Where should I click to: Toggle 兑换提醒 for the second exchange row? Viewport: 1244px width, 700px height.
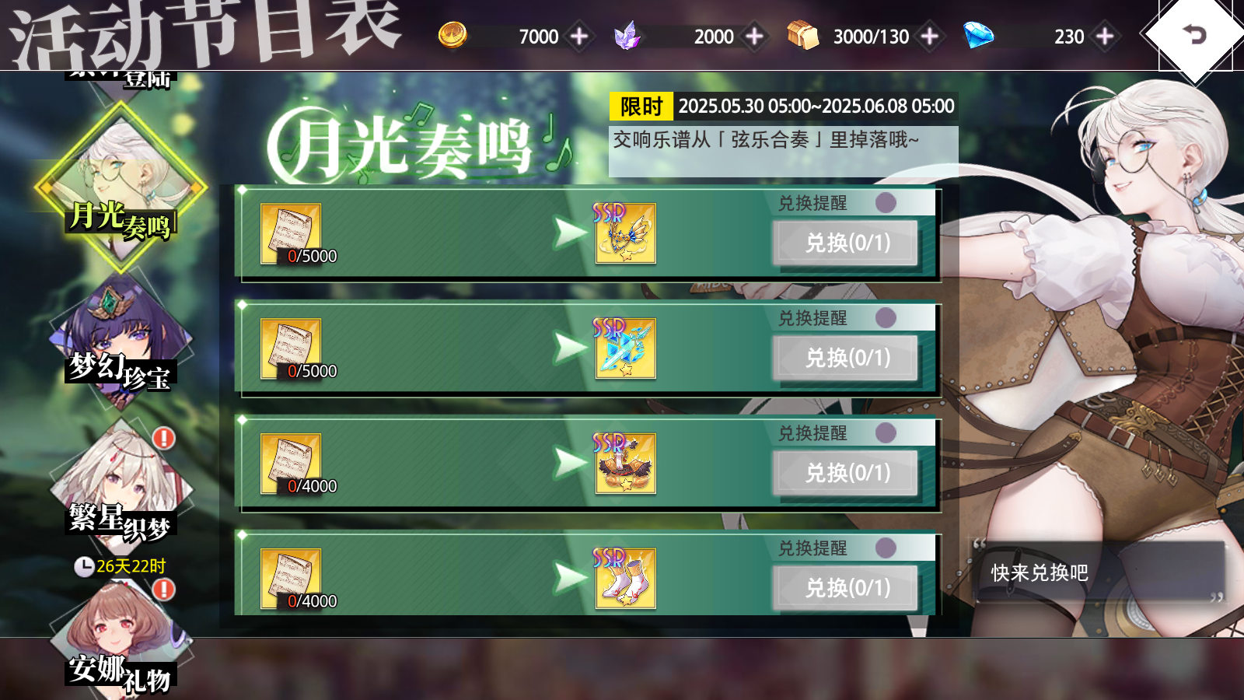(x=886, y=318)
